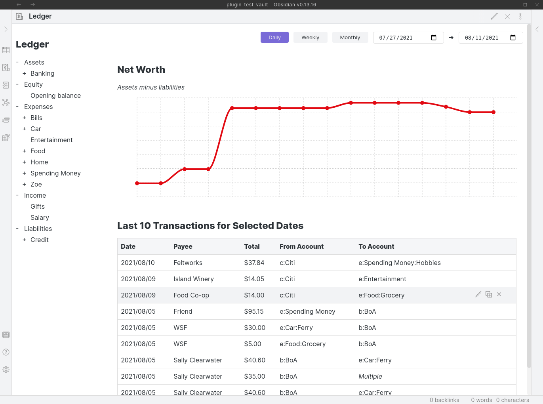The width and height of the screenshot is (543, 404).
Task: Edit the Food Co-op transaction with pencil button
Action: click(x=478, y=295)
